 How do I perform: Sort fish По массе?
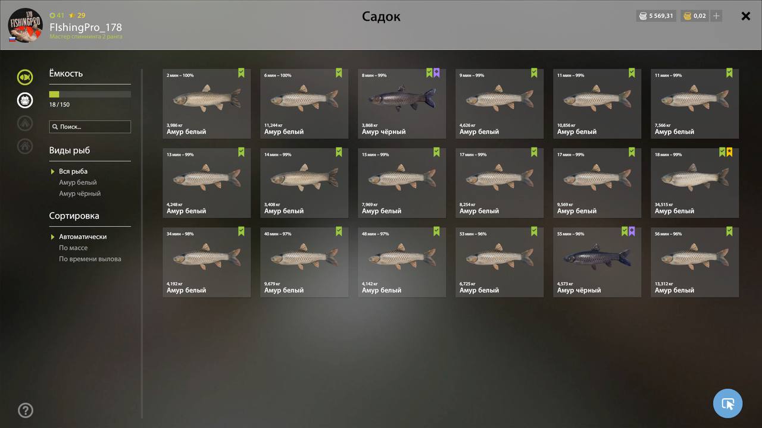click(x=73, y=248)
